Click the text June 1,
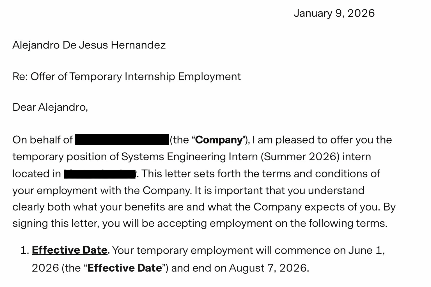The height and width of the screenshot is (287, 431). [366, 250]
